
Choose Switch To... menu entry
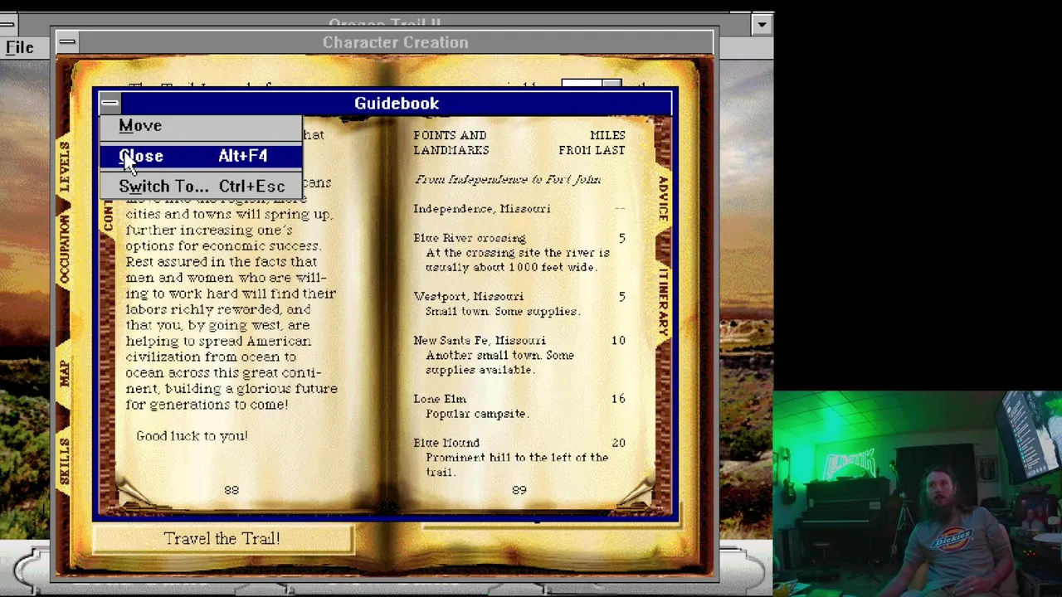201,186
